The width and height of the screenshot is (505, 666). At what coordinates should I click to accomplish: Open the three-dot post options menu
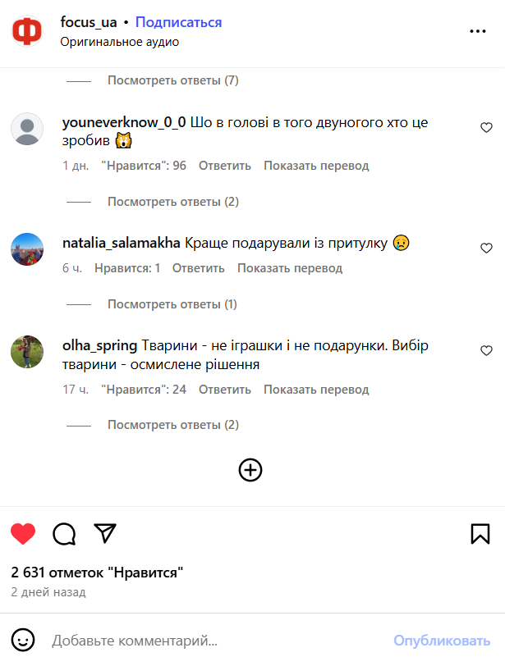point(478,31)
